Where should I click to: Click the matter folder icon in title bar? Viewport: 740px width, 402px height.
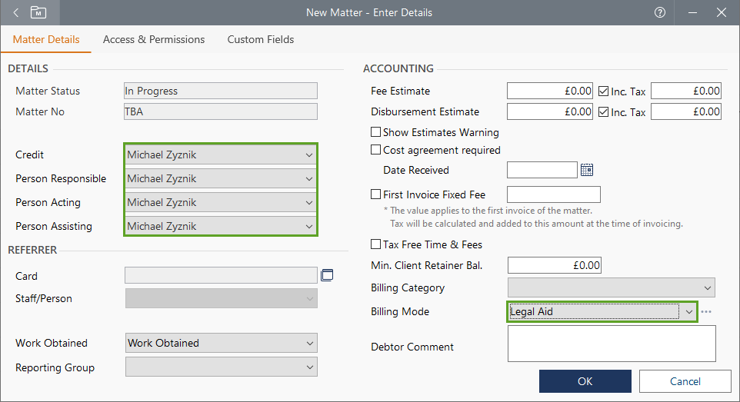38,12
